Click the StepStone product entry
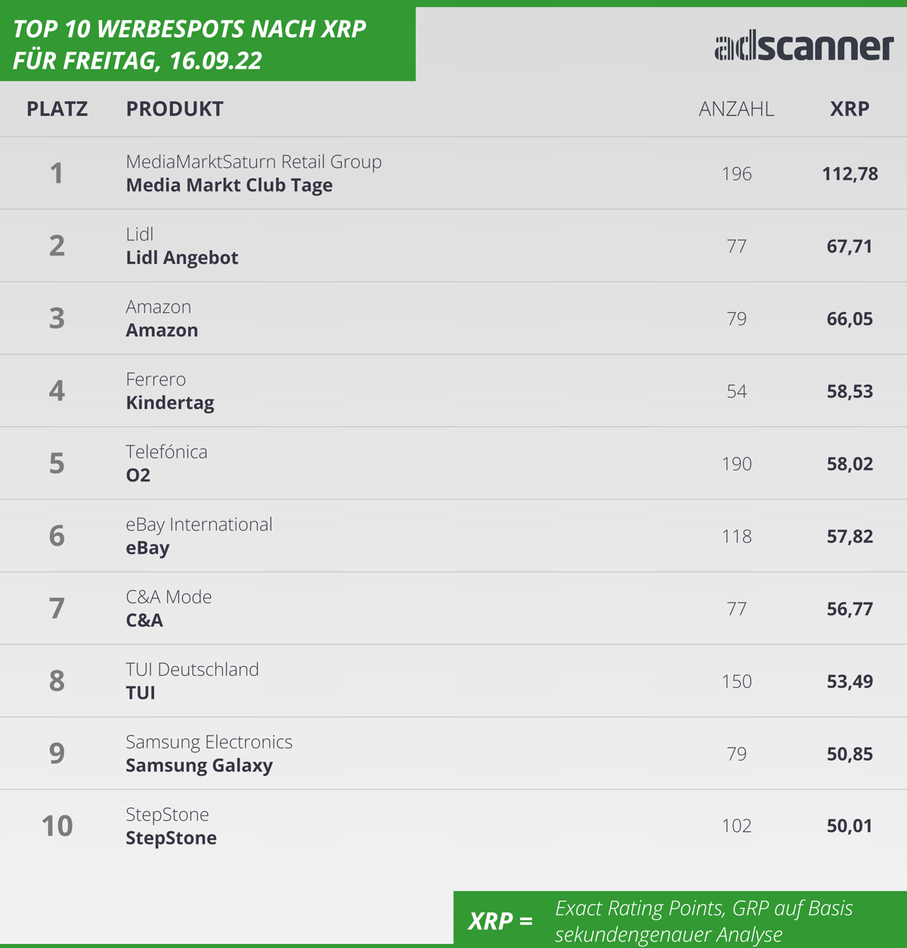The image size is (907, 948). coord(171,838)
